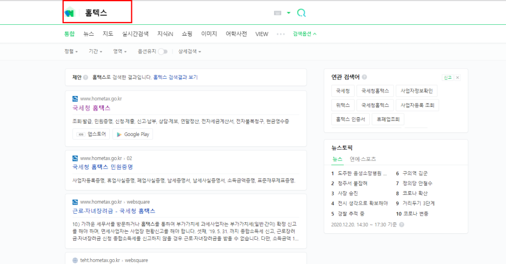Open news topic 도주한 음성소망병원
Viewport: 506px width, 264px height.
point(362,173)
